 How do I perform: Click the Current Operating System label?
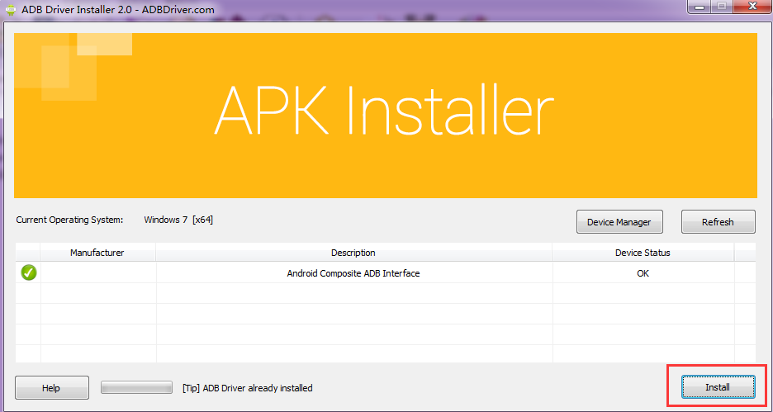click(69, 220)
